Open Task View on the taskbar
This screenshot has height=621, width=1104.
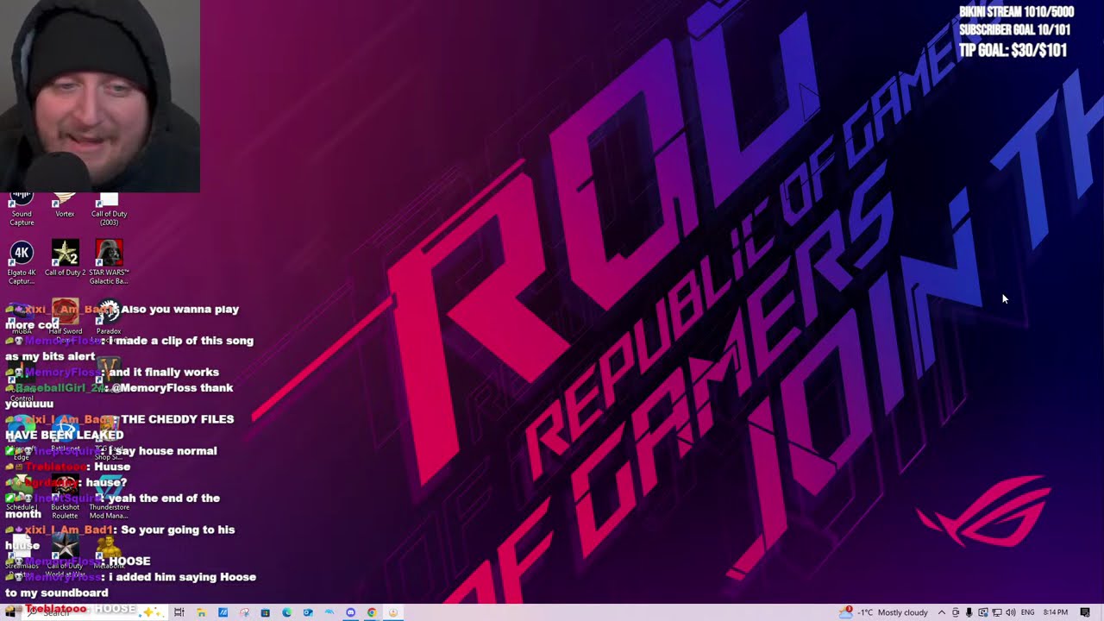tap(179, 612)
